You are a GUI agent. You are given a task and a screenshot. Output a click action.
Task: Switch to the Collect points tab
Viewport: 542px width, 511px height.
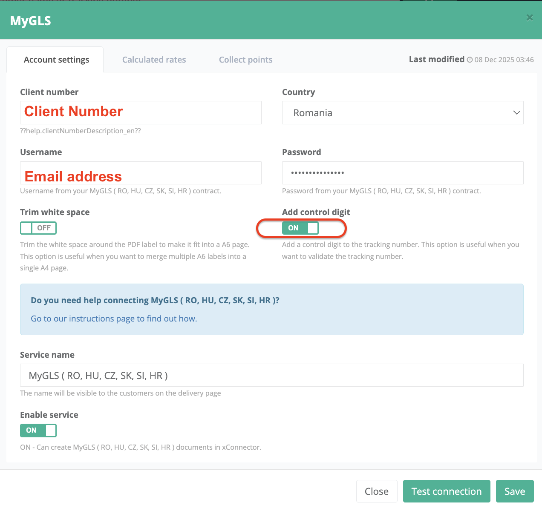(x=245, y=60)
